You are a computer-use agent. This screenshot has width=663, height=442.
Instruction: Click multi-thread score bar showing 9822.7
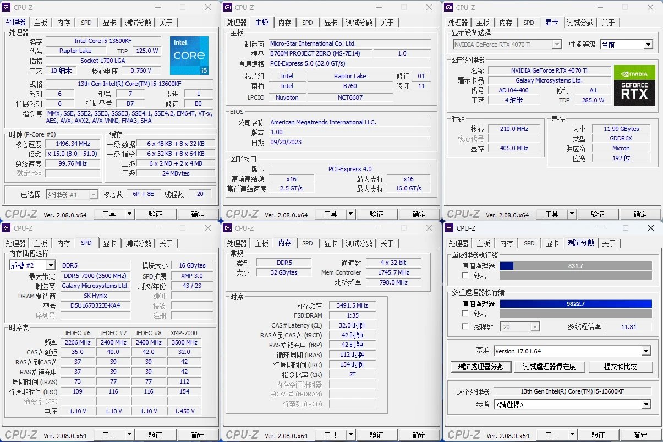(576, 304)
